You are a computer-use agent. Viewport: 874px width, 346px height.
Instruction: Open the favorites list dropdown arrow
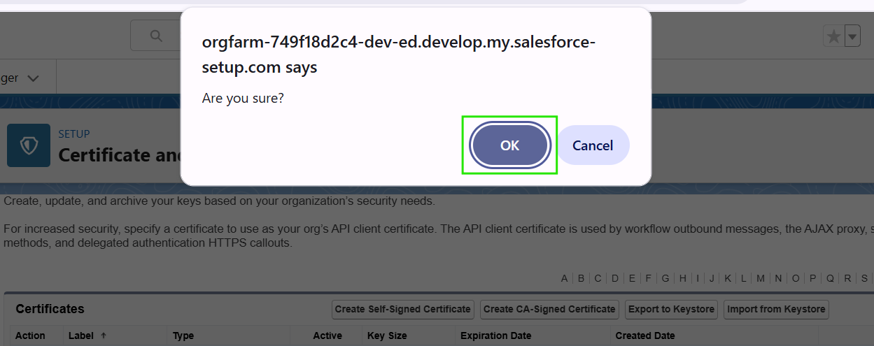click(x=852, y=36)
